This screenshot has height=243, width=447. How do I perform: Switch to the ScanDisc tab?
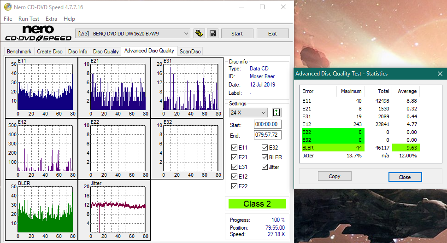coord(190,52)
